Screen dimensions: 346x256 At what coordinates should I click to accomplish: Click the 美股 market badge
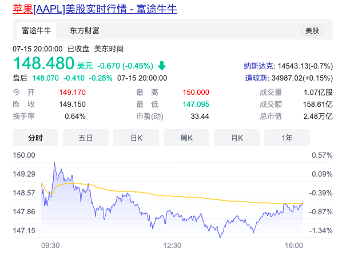tap(312, 31)
